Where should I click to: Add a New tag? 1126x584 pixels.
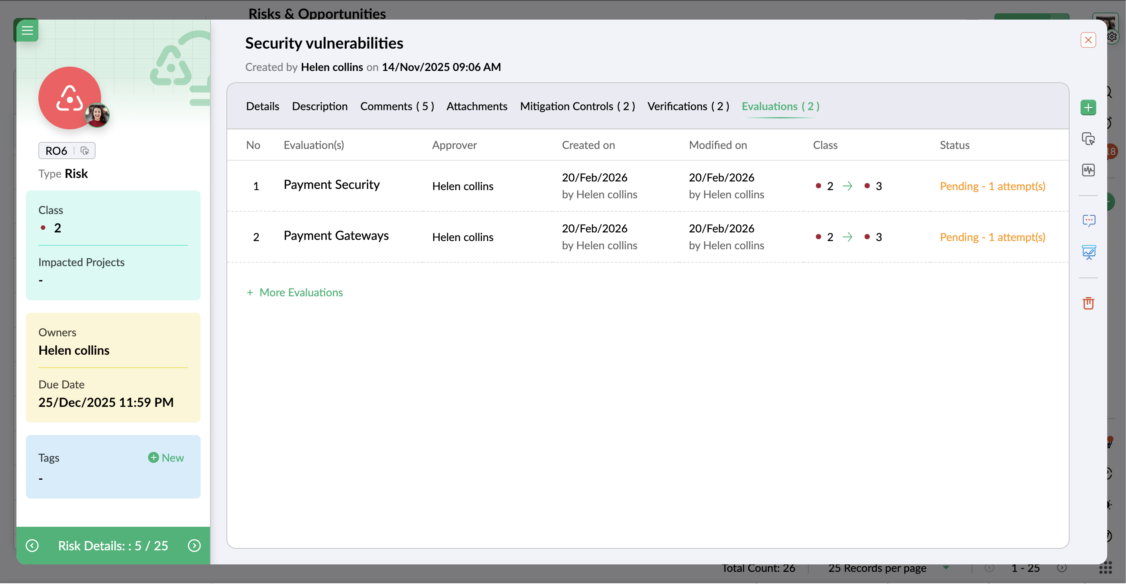click(166, 458)
